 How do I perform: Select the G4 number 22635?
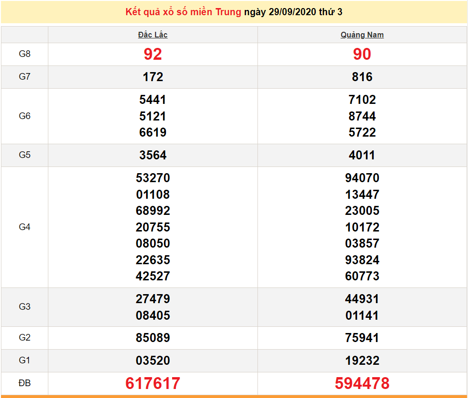coord(153,260)
